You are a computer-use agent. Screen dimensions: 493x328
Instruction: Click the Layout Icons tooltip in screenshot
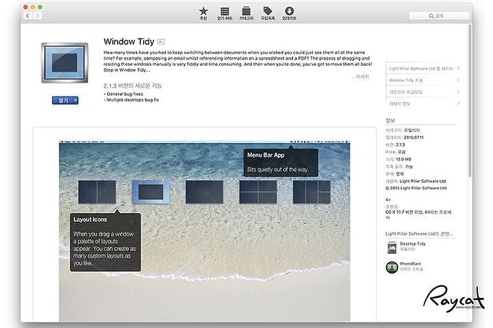tap(105, 242)
